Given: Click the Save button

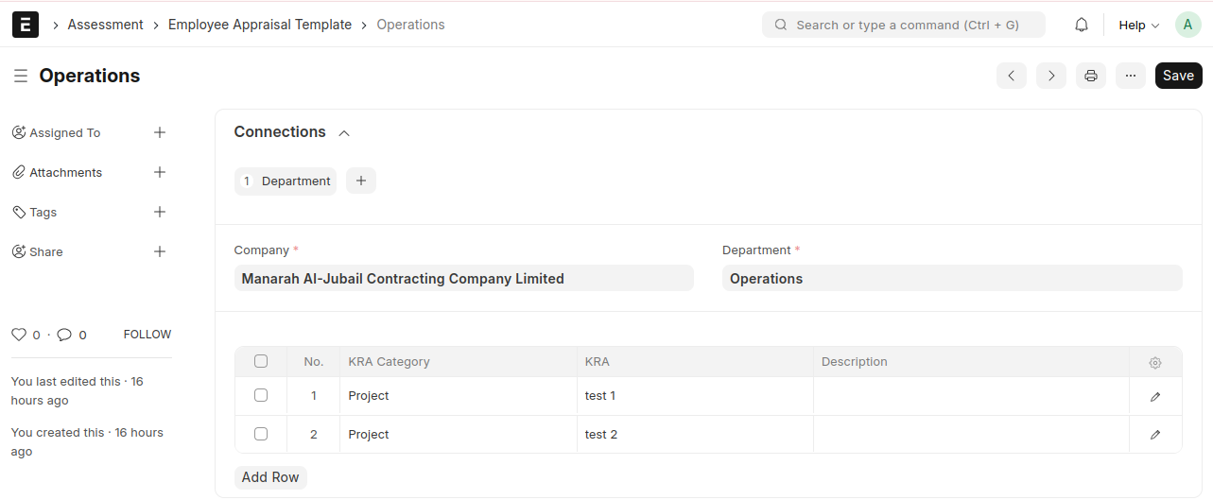Looking at the screenshot, I should [x=1178, y=76].
